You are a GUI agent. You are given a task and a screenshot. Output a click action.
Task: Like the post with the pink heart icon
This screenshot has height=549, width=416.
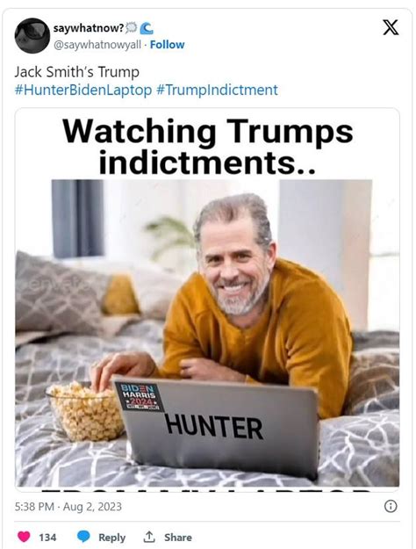click(24, 537)
